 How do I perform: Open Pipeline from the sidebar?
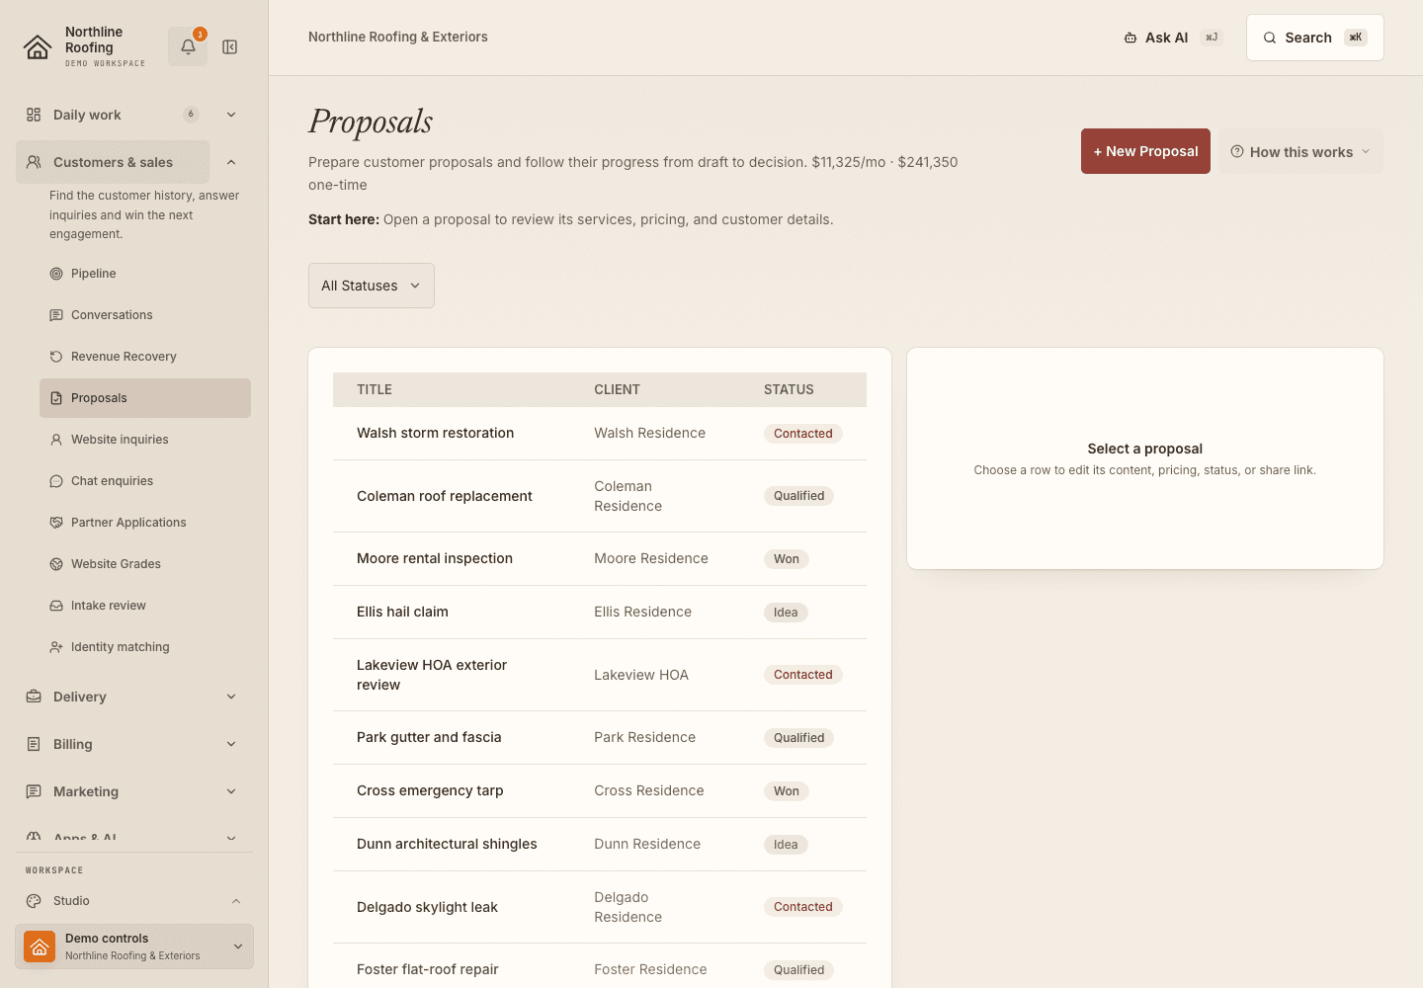(145, 274)
